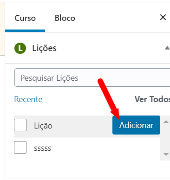Tick the checkbox next to sssss

[x=20, y=147]
